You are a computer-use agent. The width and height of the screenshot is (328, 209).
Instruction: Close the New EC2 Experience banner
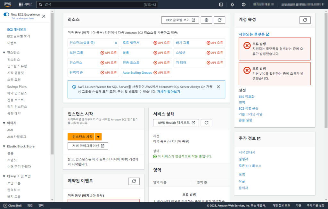(44, 16)
